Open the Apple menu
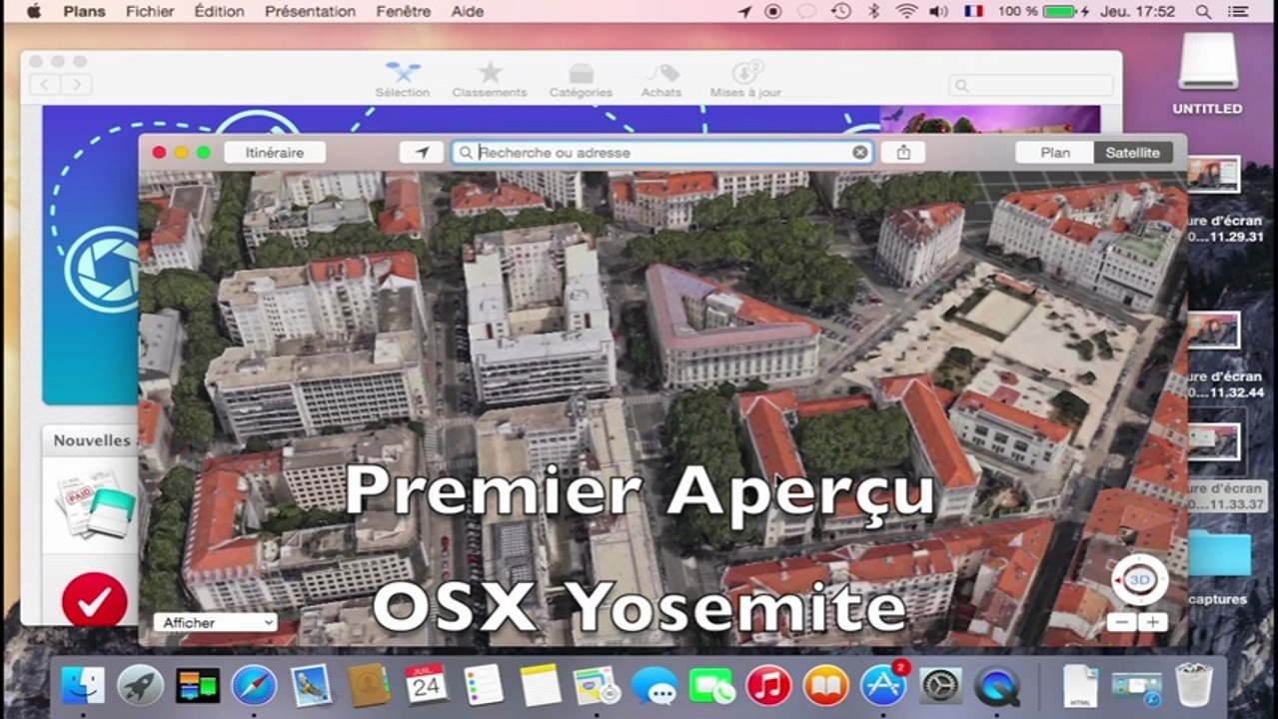Viewport: 1278px width, 719px height. [x=33, y=11]
